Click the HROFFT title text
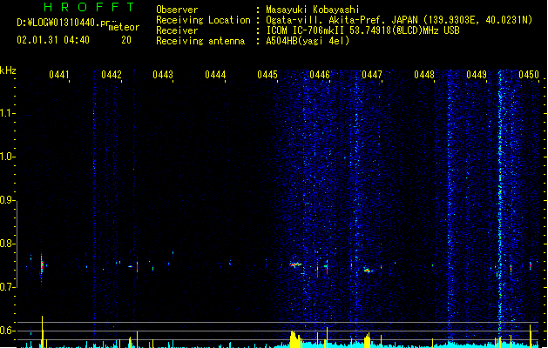548x348 pixels. 89,7
